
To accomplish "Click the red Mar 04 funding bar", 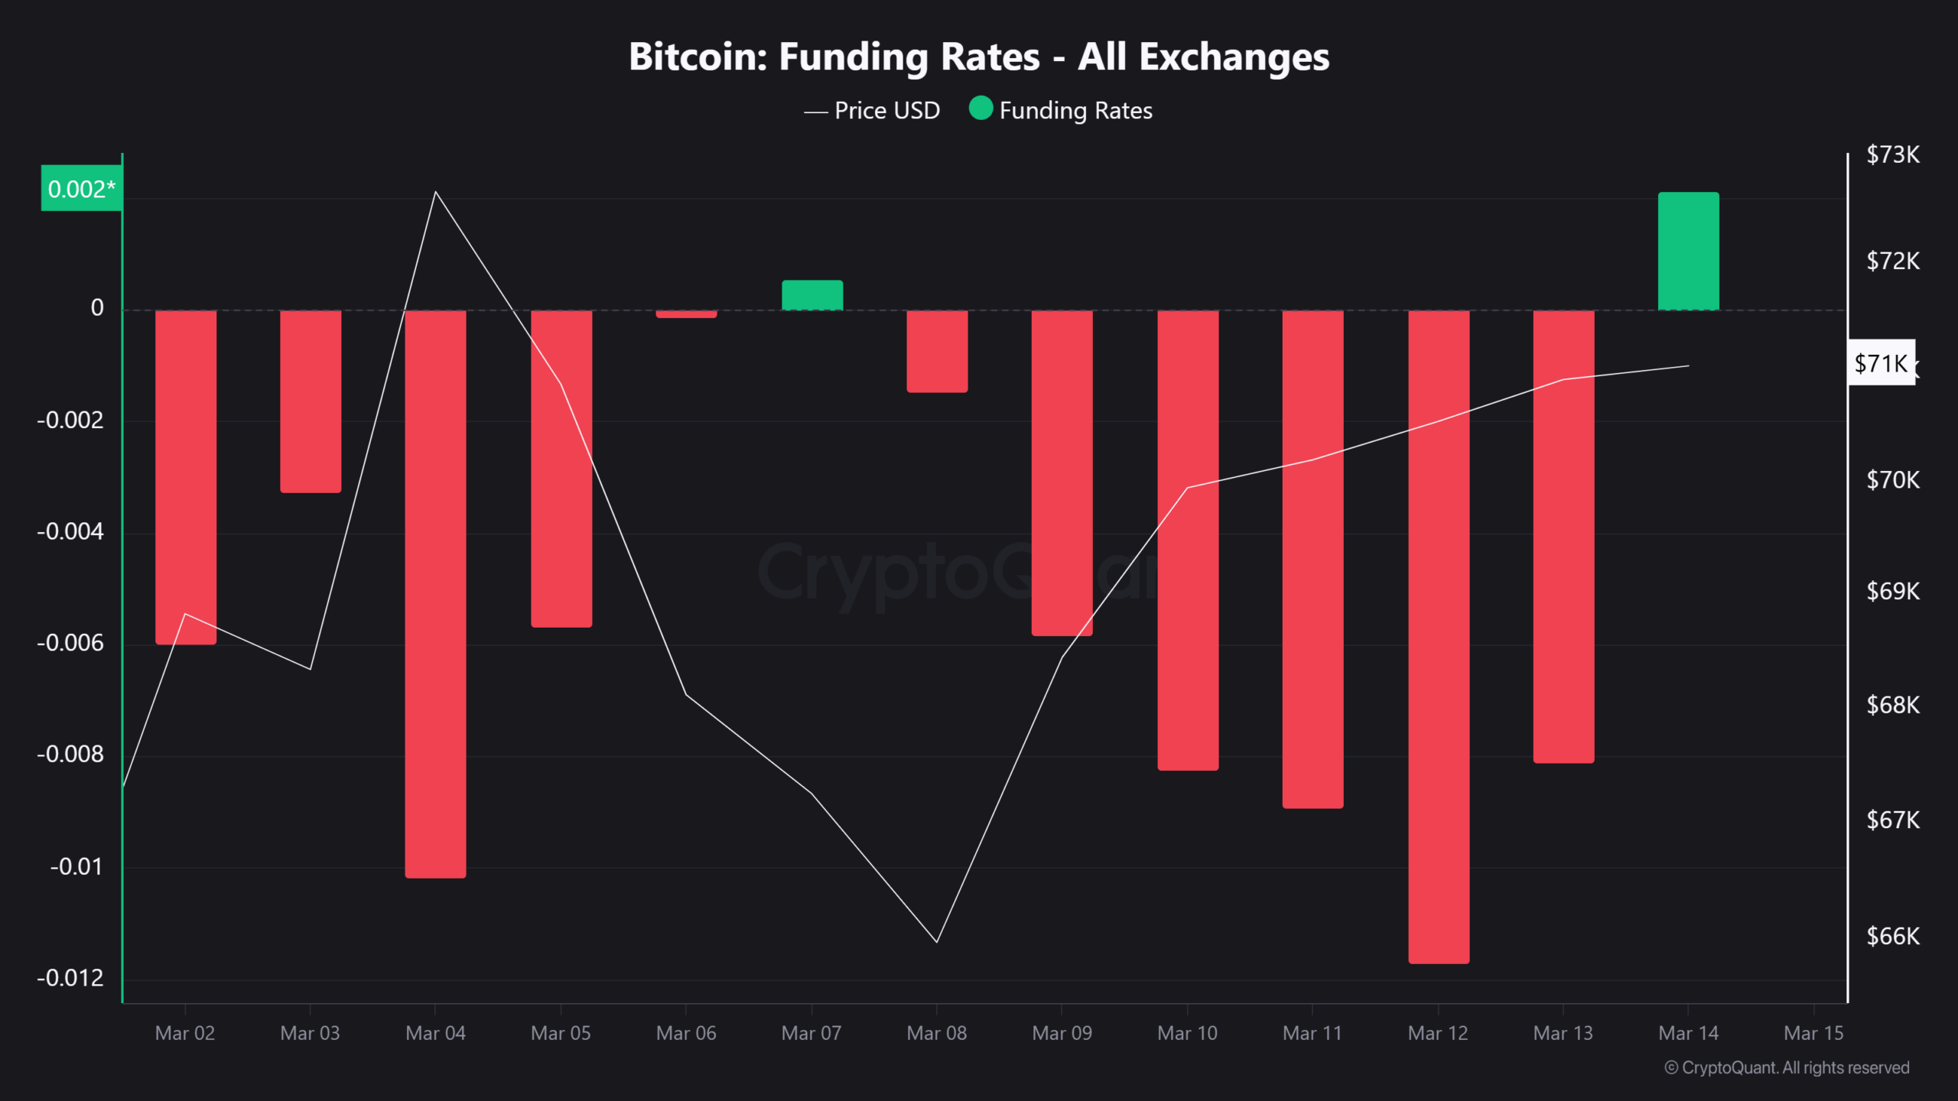I will (x=435, y=593).
